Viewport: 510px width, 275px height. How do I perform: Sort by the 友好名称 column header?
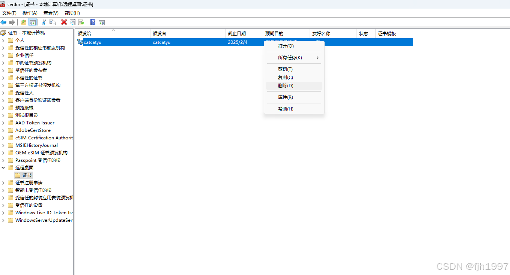tap(333, 34)
